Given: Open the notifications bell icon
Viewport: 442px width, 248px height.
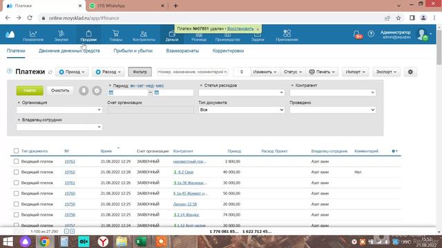Looking at the screenshot, I should tap(356, 34).
